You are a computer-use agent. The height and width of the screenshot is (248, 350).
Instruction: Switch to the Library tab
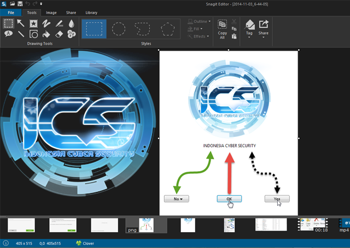click(91, 13)
